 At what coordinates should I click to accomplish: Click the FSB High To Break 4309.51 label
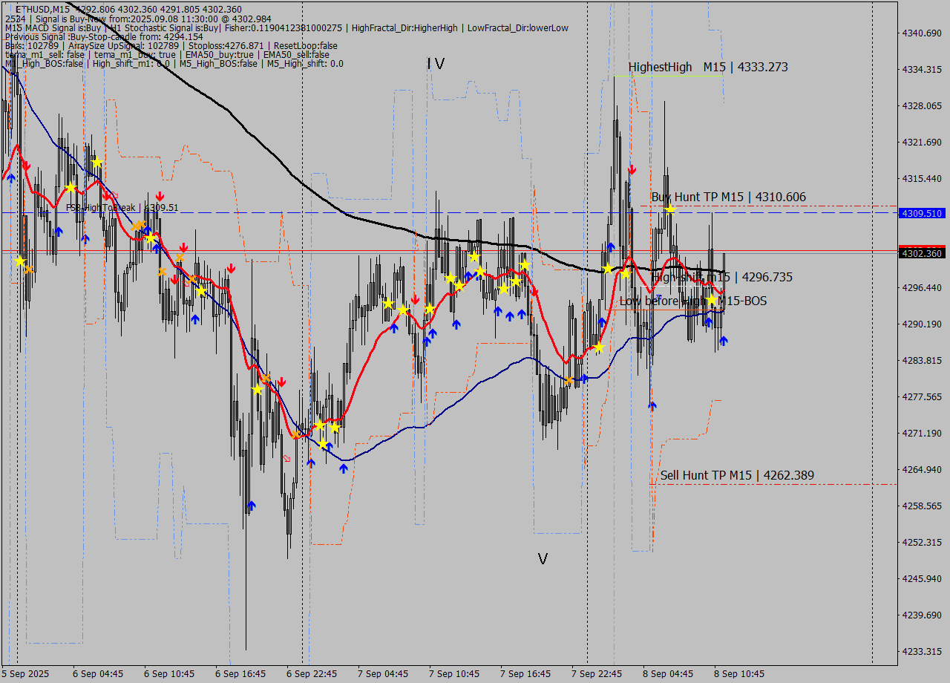(122, 208)
